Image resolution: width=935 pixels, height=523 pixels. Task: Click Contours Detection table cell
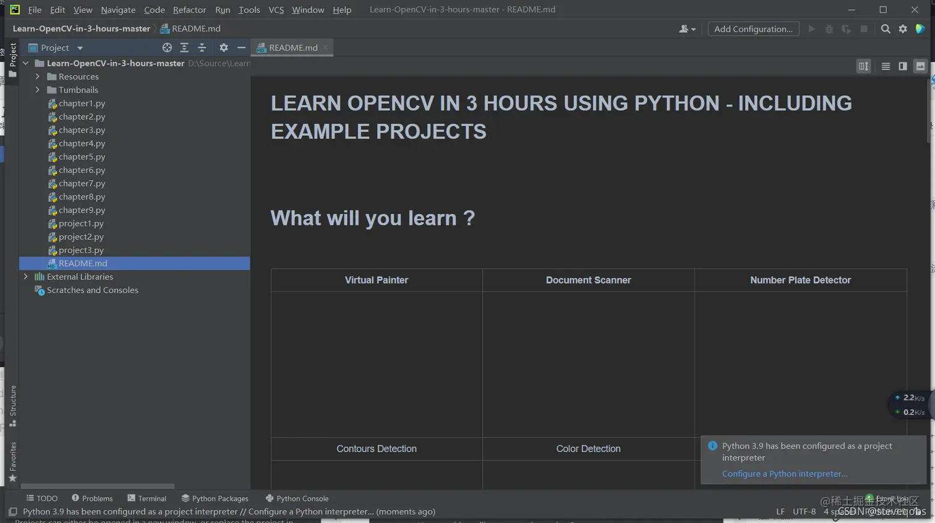click(x=377, y=449)
